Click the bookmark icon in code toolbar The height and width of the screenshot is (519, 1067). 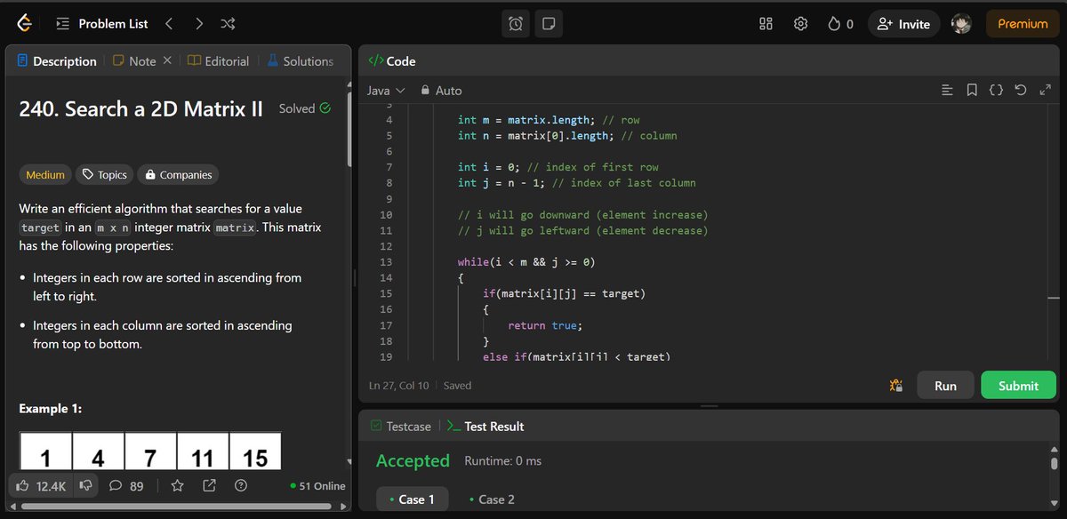click(972, 91)
